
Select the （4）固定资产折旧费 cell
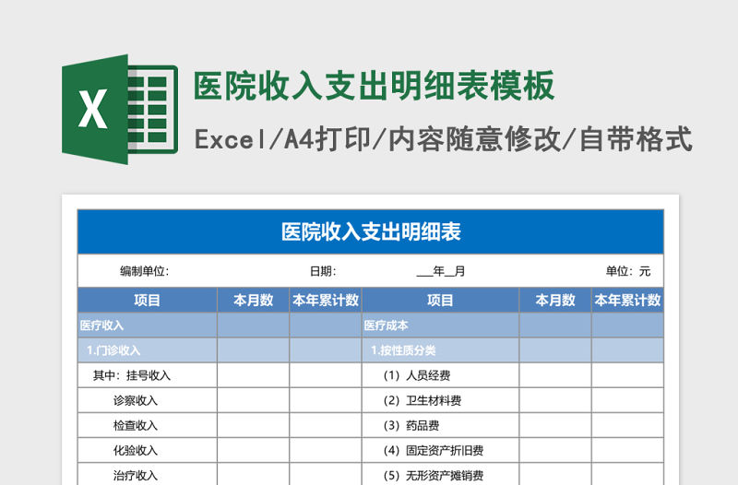tap(434, 450)
